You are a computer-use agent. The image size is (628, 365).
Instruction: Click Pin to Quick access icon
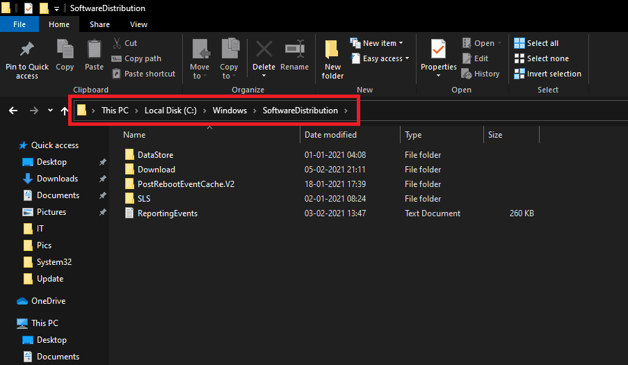(x=27, y=49)
